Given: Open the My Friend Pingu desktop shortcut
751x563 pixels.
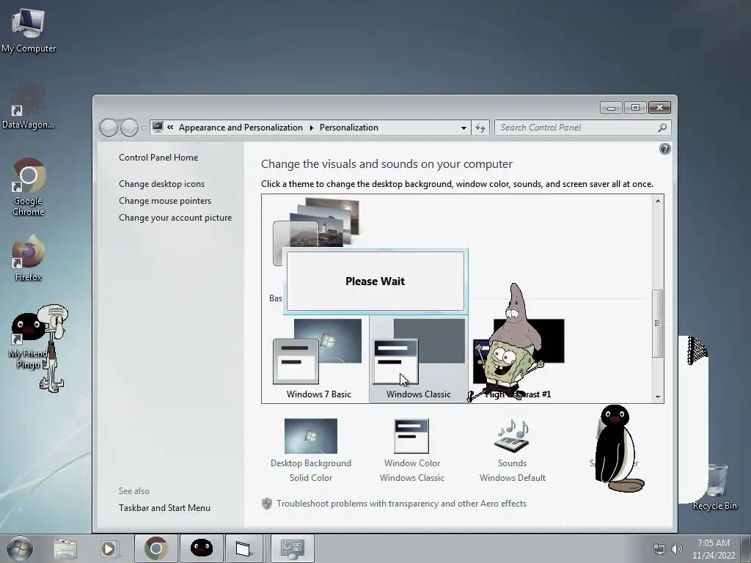Looking at the screenshot, I should pyautogui.click(x=28, y=341).
